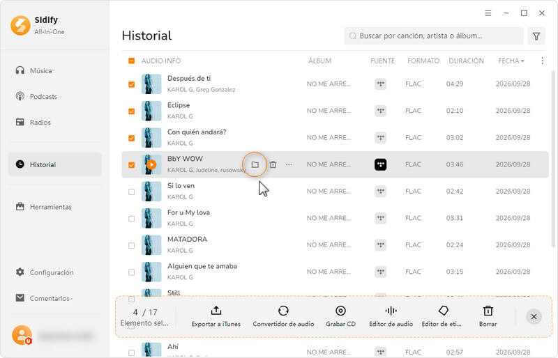Click the ÁLBUM column header

(x=319, y=61)
